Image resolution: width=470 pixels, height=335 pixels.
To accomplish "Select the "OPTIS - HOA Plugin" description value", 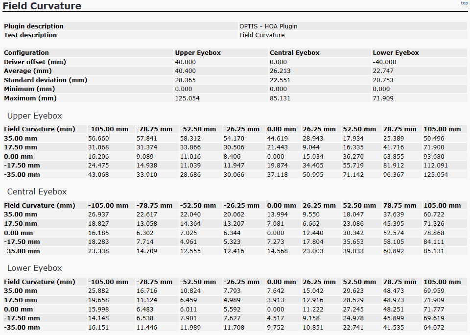I will 268,26.
